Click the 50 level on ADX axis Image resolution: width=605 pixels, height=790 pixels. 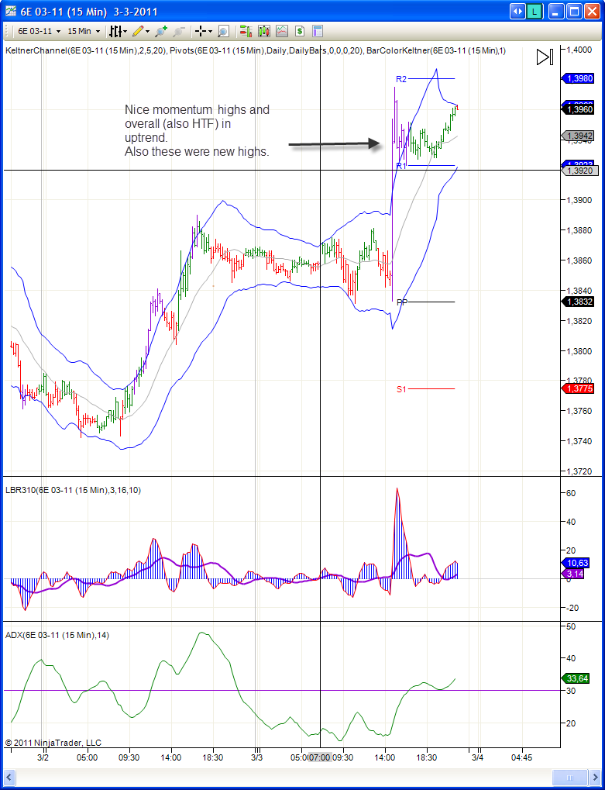571,626
